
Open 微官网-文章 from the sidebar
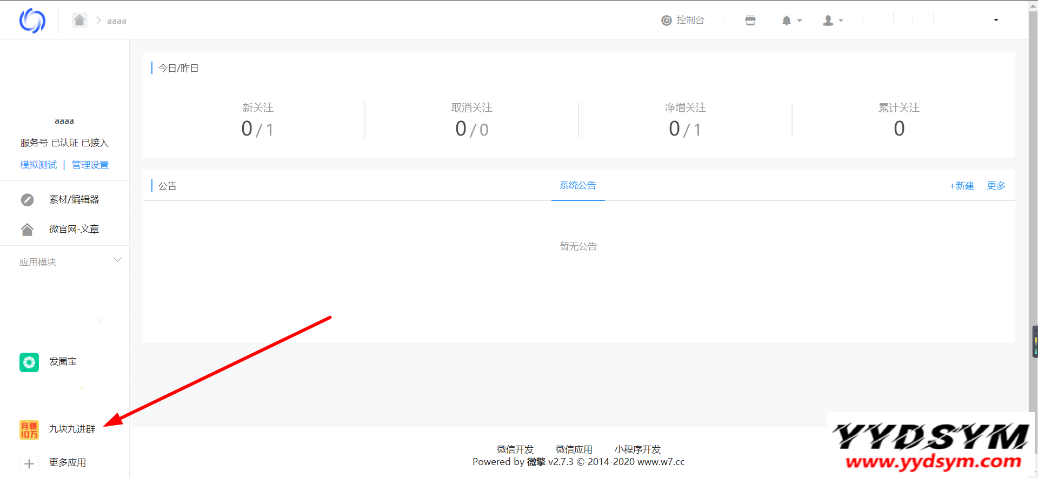click(74, 229)
